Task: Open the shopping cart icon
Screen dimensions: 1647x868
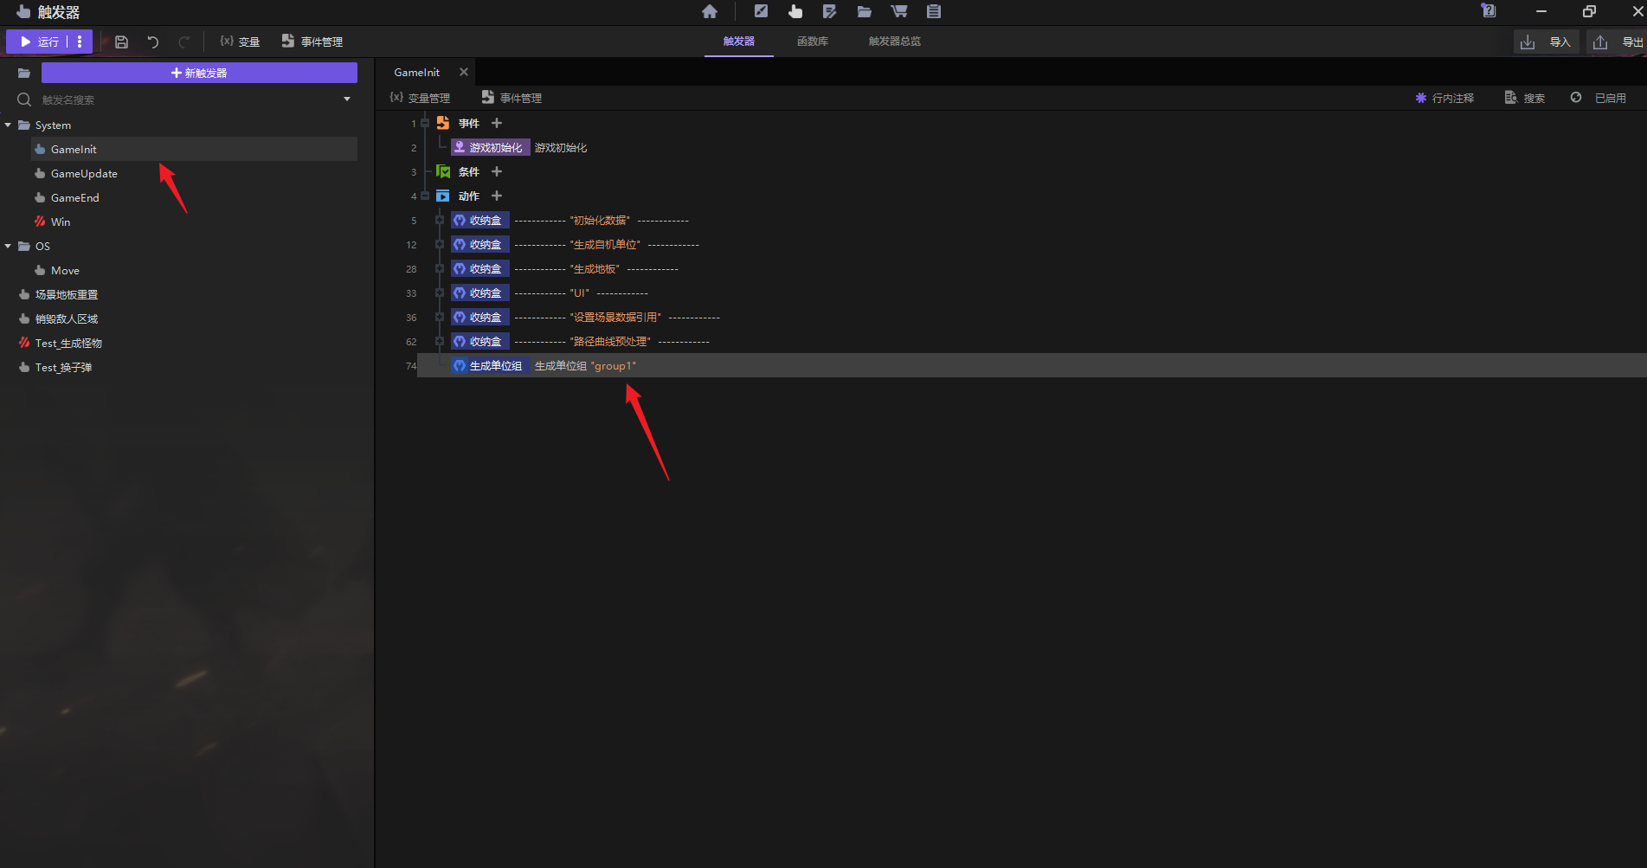Action: [899, 11]
